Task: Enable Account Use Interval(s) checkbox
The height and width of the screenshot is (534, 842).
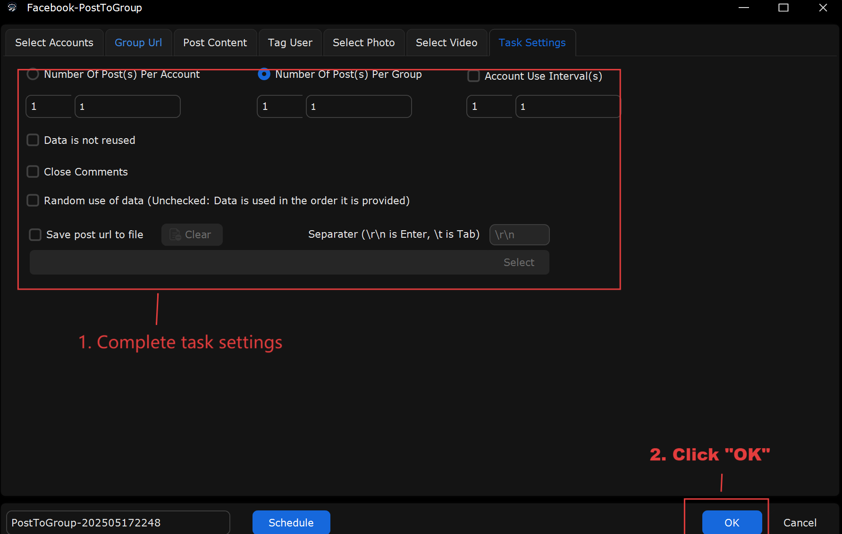Action: (473, 76)
